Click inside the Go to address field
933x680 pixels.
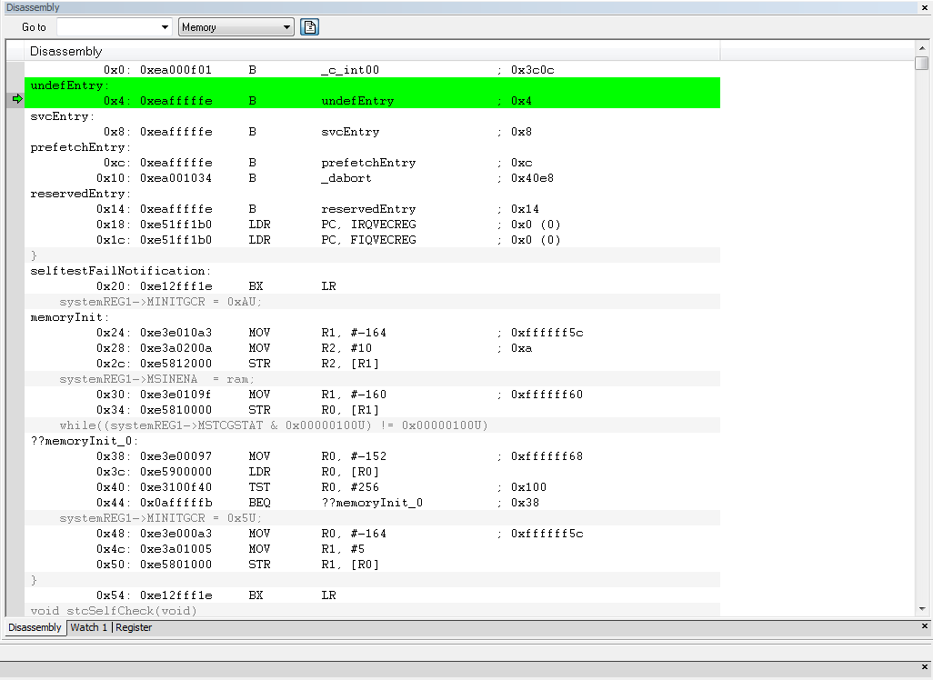(108, 27)
